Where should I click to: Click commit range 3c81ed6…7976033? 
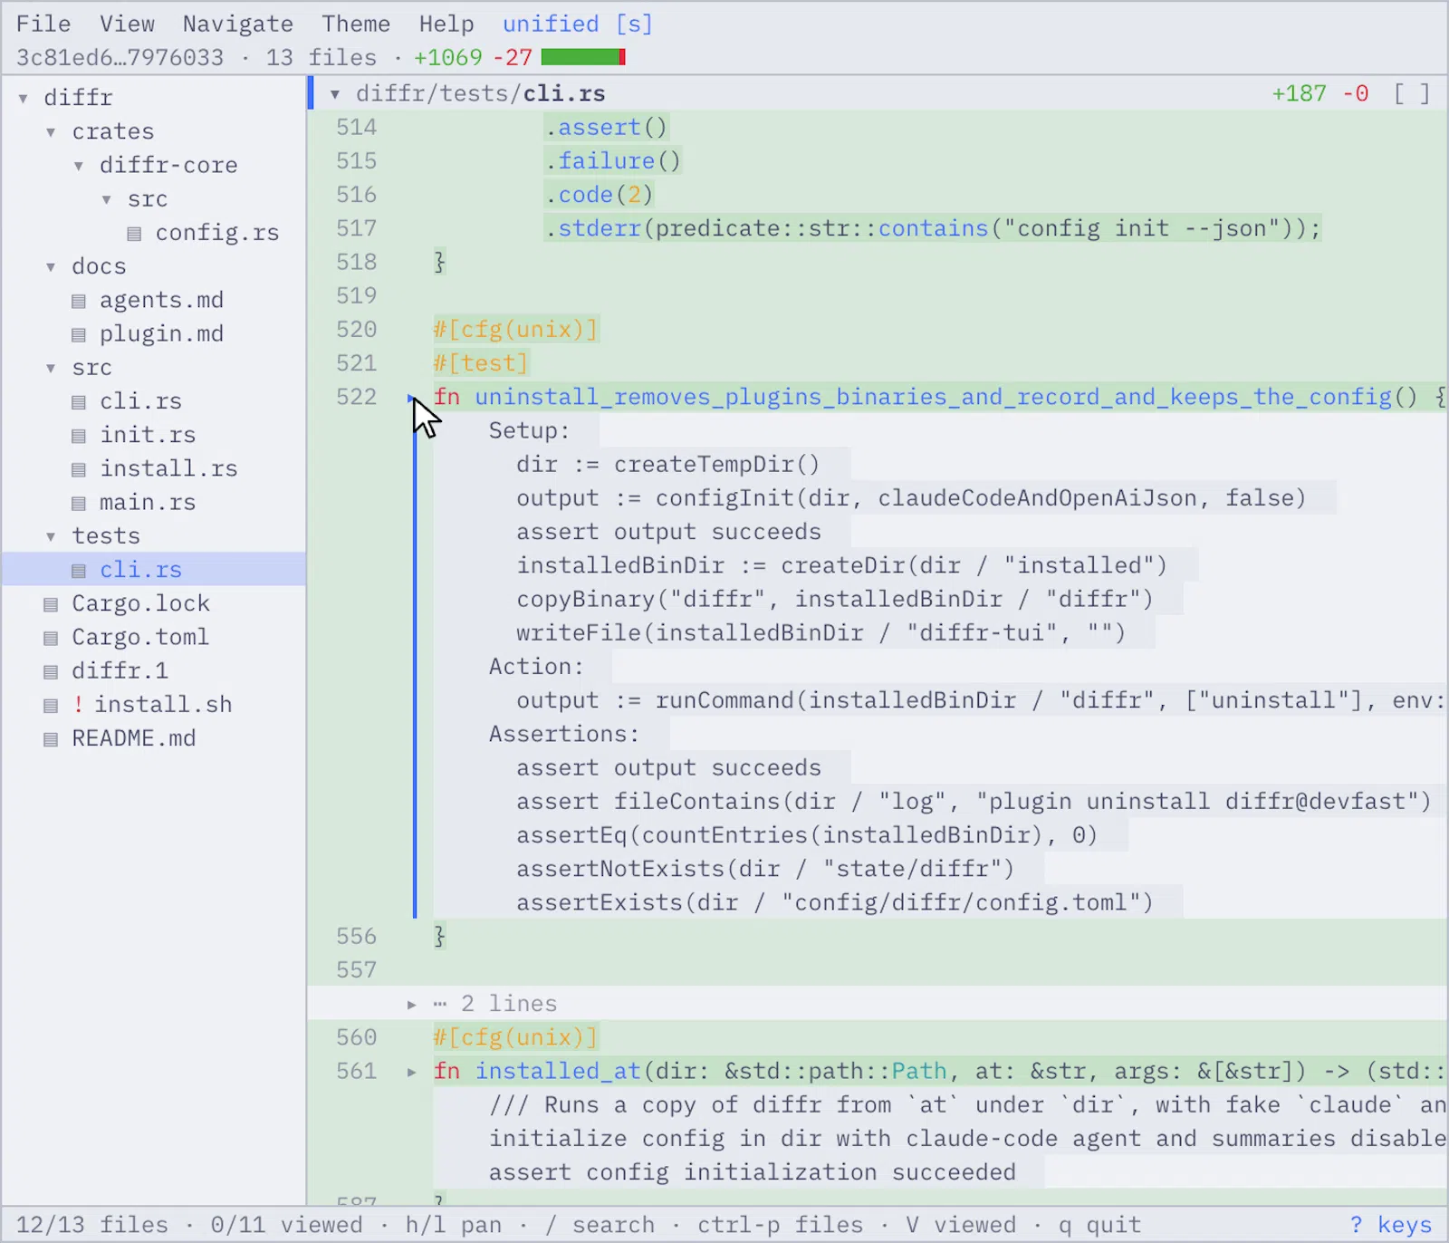120,57
